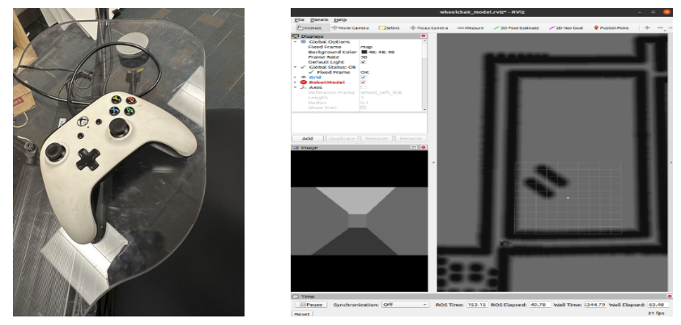Open the Panels menu
Viewport: 681px width, 325px height.
click(x=319, y=20)
